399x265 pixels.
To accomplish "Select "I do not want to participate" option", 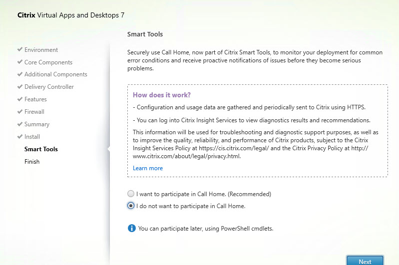I will (x=131, y=206).
